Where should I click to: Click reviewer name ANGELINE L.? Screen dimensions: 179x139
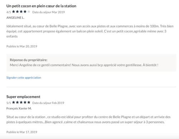click(15, 18)
